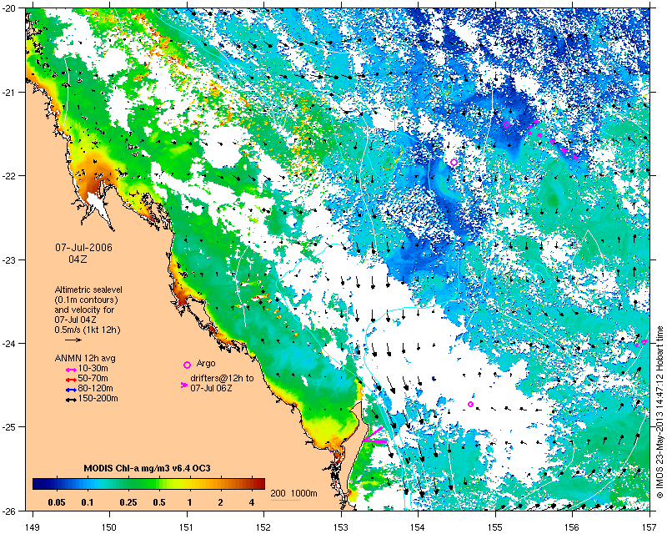
Task: Click the 0.1 colorbar tick label
Action: click(88, 502)
